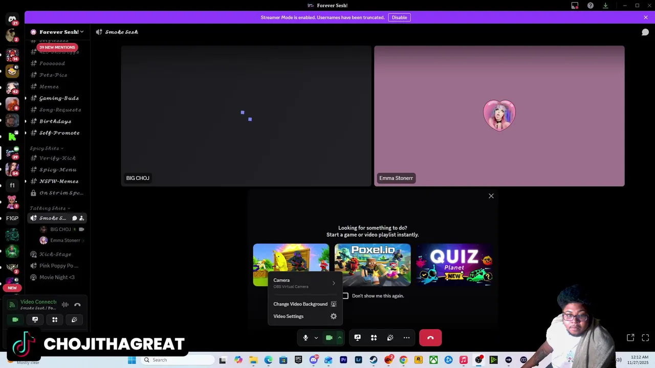Click invite icon on Smoke Sesh channel
This screenshot has width=655, height=368.
(81, 218)
